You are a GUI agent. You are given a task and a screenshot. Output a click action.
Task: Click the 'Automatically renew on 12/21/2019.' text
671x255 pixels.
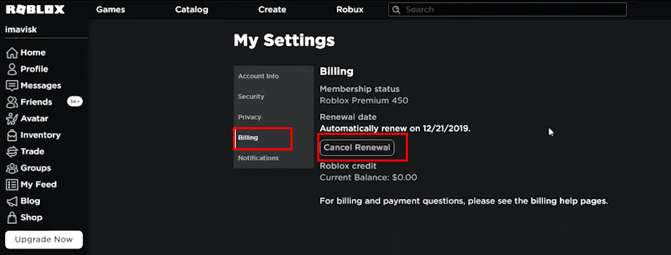pos(395,128)
